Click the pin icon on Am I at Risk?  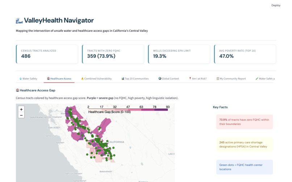coord(190,79)
